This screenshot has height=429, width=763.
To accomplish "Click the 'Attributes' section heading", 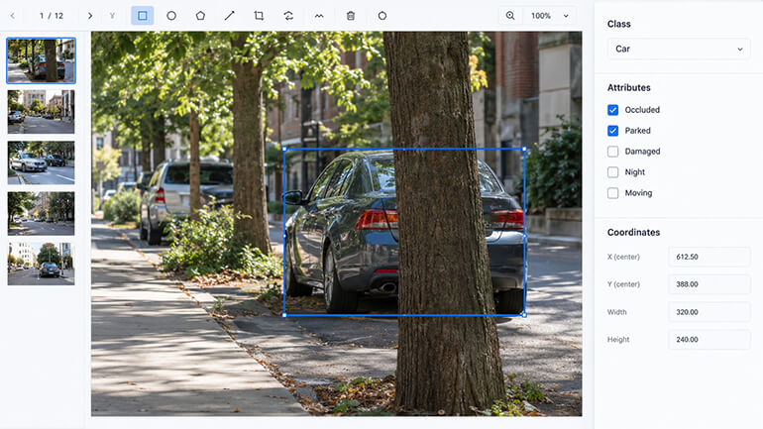I will (x=628, y=87).
